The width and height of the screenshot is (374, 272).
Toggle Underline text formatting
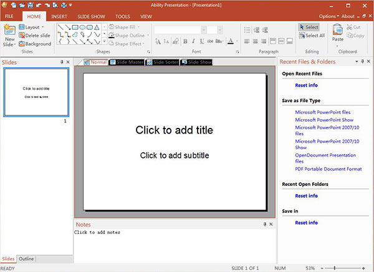(x=203, y=41)
